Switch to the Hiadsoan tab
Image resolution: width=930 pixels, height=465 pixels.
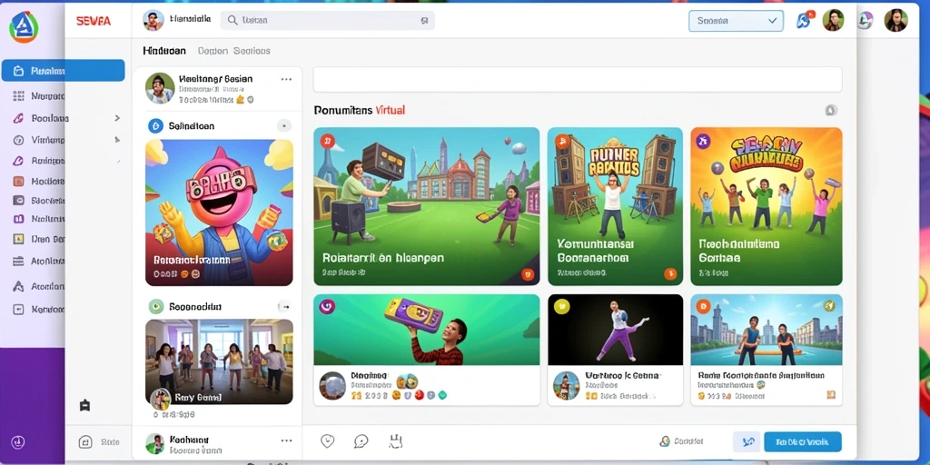pyautogui.click(x=164, y=51)
